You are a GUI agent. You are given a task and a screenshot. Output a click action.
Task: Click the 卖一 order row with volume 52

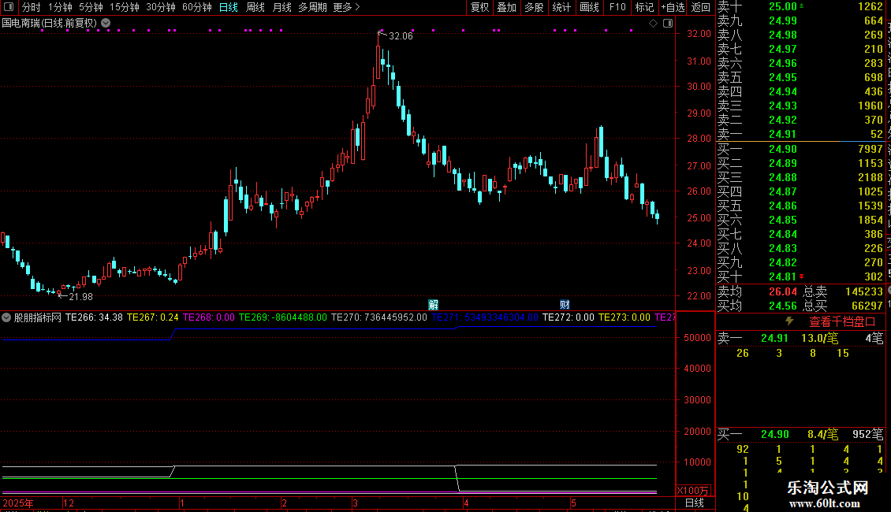[800, 134]
